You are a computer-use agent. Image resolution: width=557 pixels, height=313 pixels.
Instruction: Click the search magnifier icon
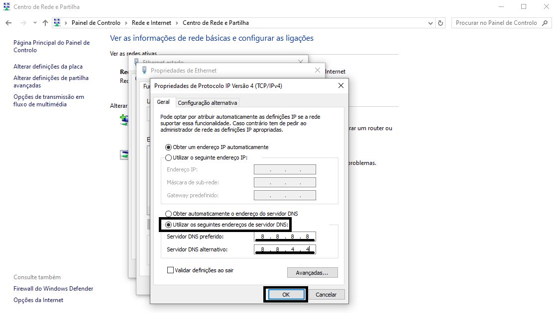(544, 23)
